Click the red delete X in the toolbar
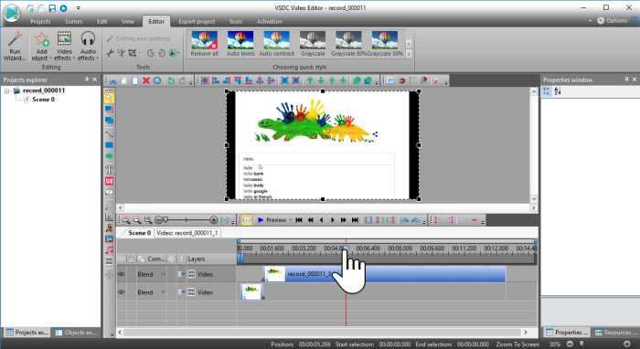Viewport: 640px width, 349px height. [145, 80]
